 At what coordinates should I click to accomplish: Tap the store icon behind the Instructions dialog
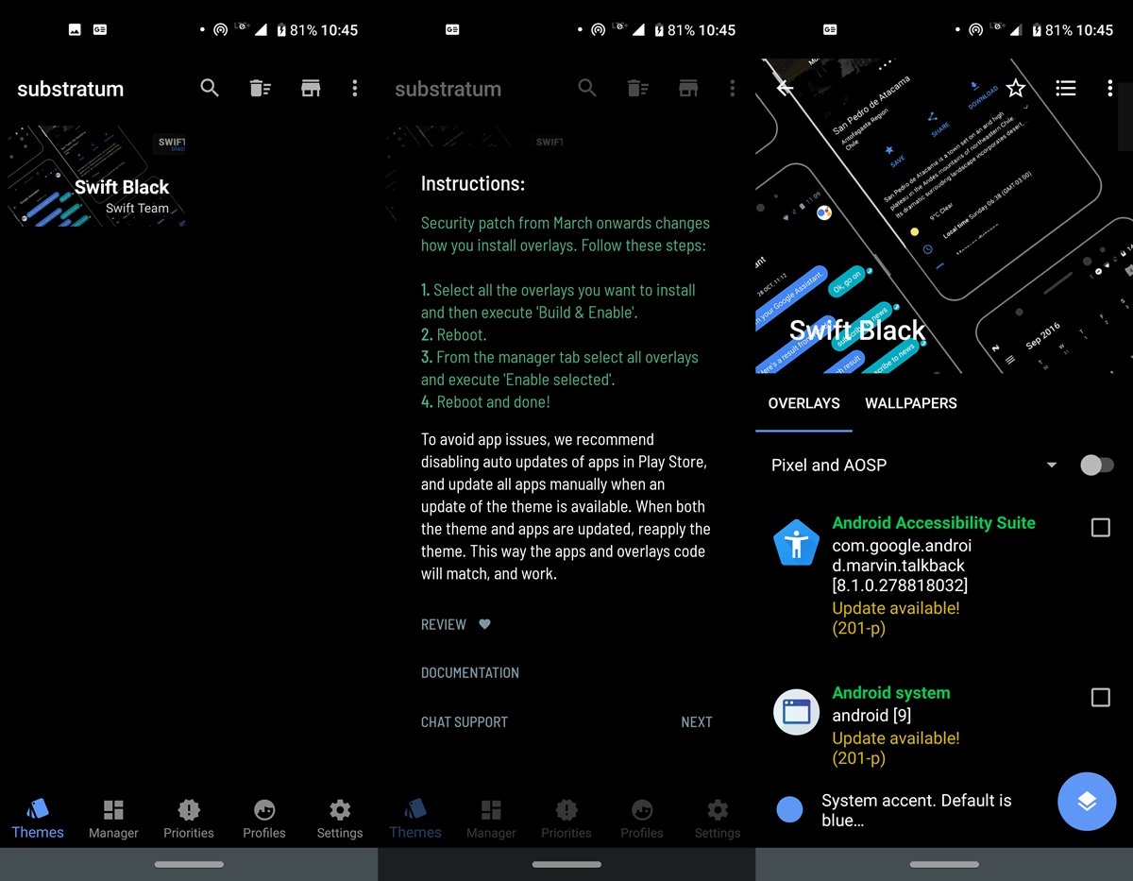(688, 88)
